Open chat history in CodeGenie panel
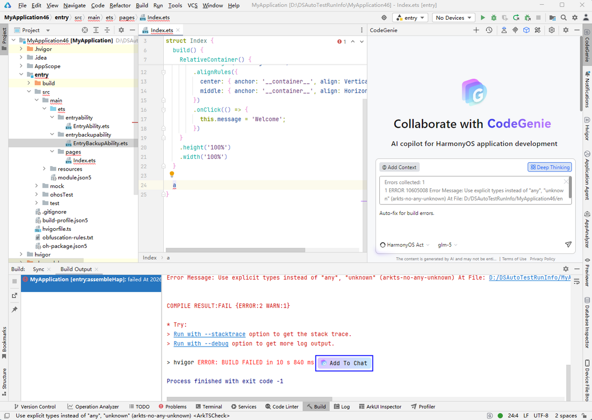The width and height of the screenshot is (592, 420). pyautogui.click(x=488, y=30)
